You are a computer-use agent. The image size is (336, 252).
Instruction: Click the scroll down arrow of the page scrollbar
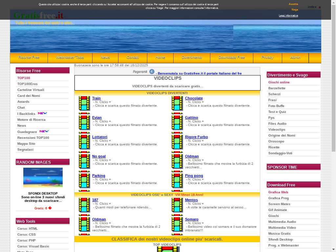coord(333,249)
